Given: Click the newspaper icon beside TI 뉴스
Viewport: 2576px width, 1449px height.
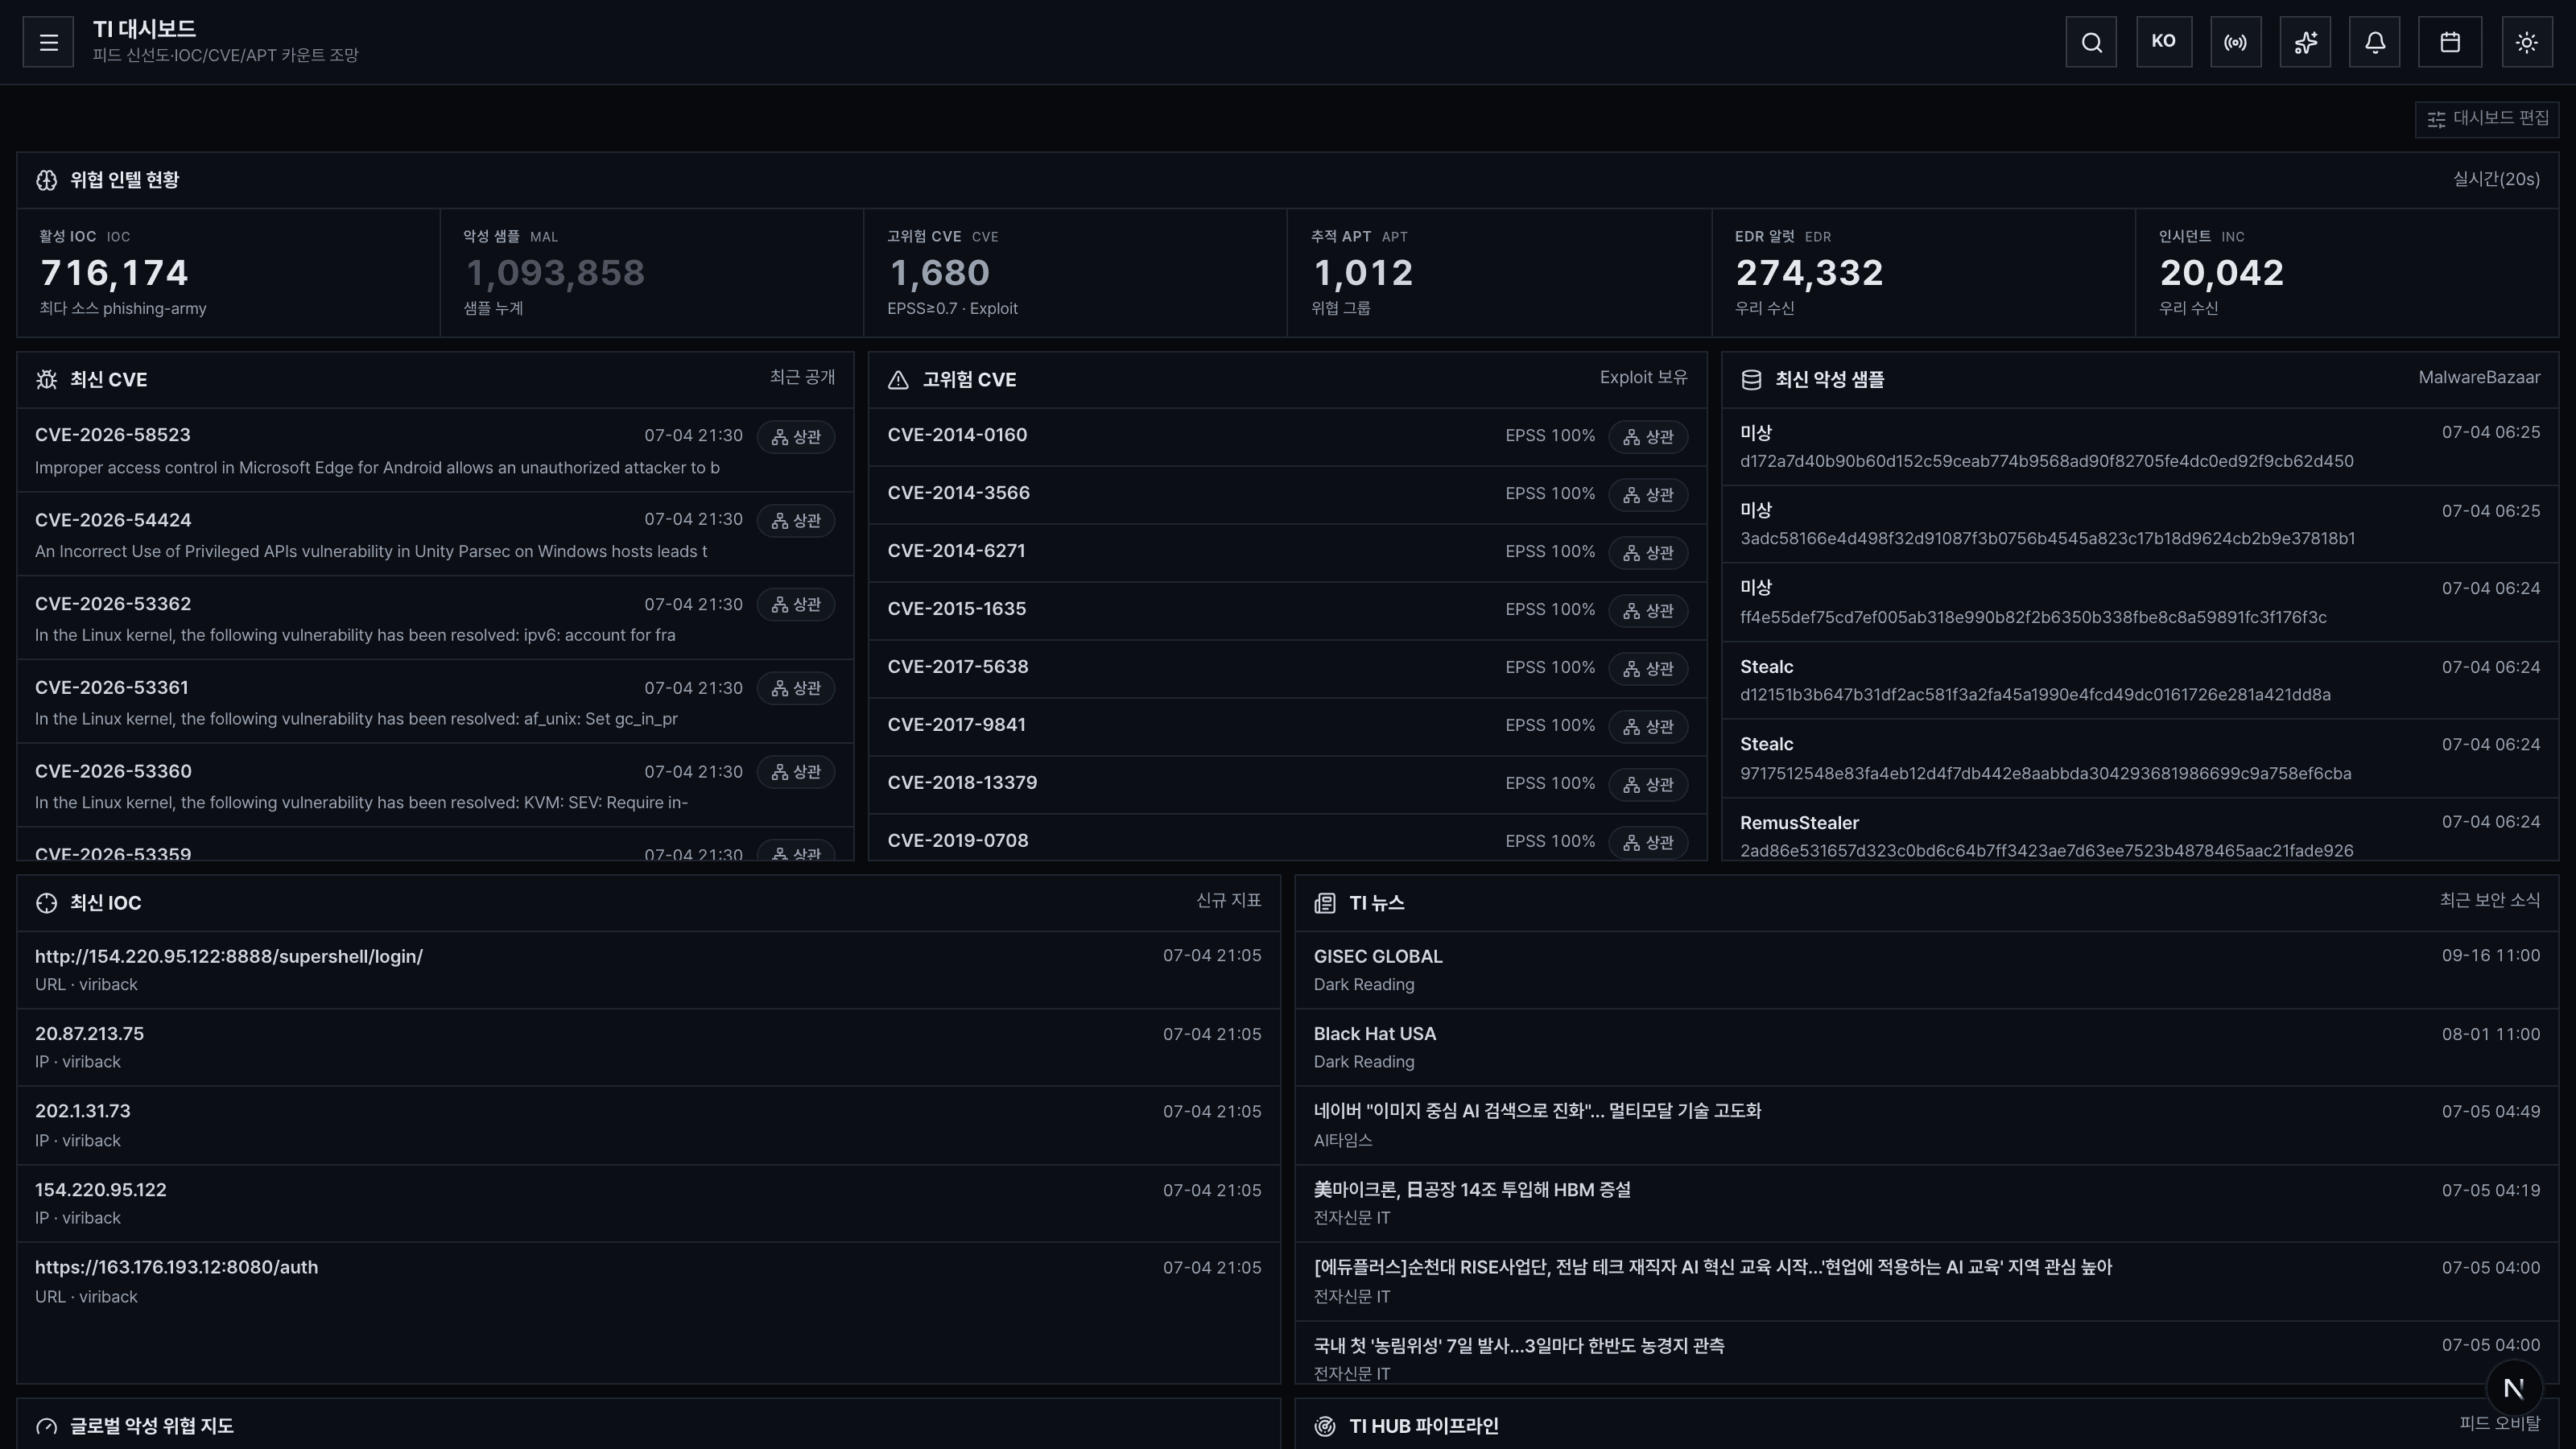Looking at the screenshot, I should tap(1325, 903).
